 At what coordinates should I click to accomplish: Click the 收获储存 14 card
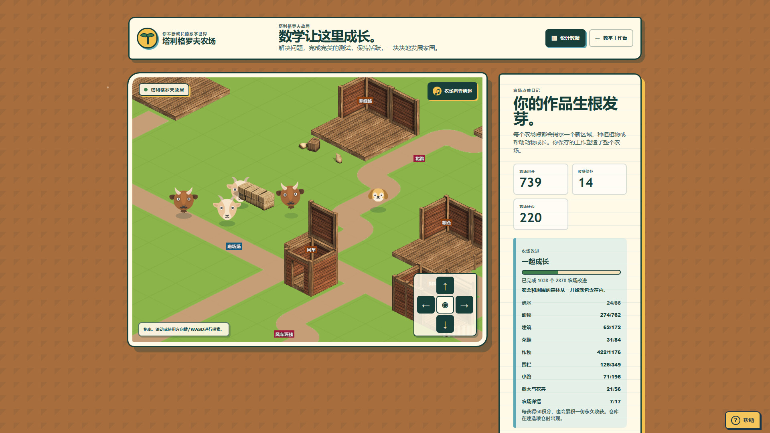599,179
